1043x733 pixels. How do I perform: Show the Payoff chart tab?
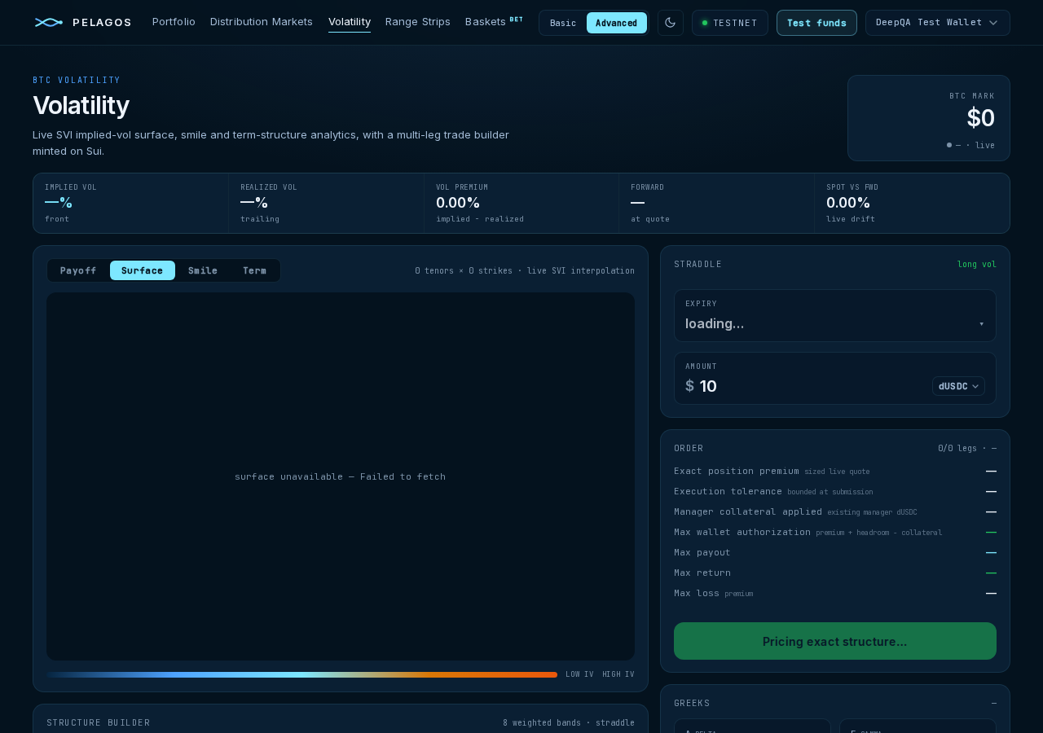[78, 270]
